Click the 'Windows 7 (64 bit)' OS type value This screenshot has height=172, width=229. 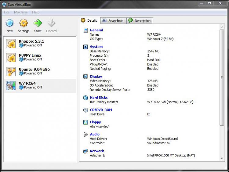(160, 39)
